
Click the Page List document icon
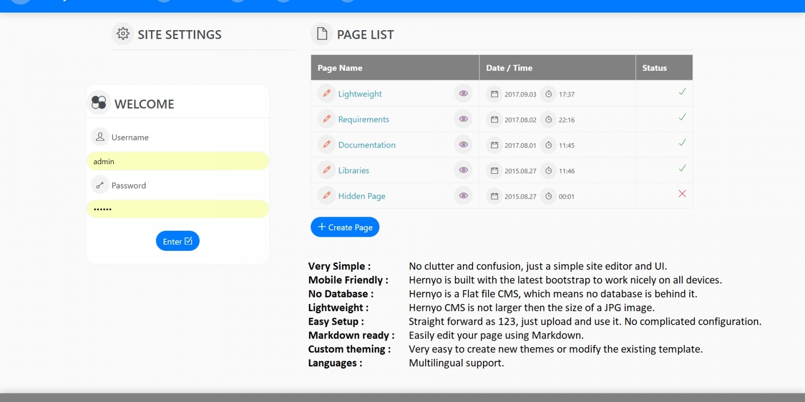coord(322,34)
